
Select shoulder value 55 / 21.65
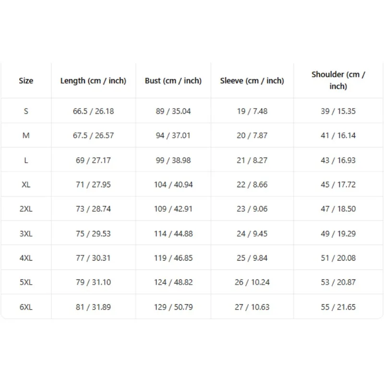point(338,307)
